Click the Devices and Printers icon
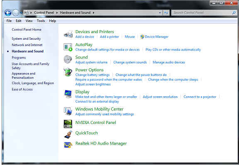The height and width of the screenshot is (165, 239). point(68,34)
